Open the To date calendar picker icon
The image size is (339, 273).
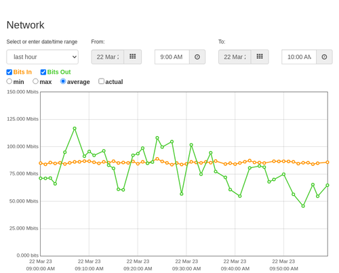tap(260, 57)
